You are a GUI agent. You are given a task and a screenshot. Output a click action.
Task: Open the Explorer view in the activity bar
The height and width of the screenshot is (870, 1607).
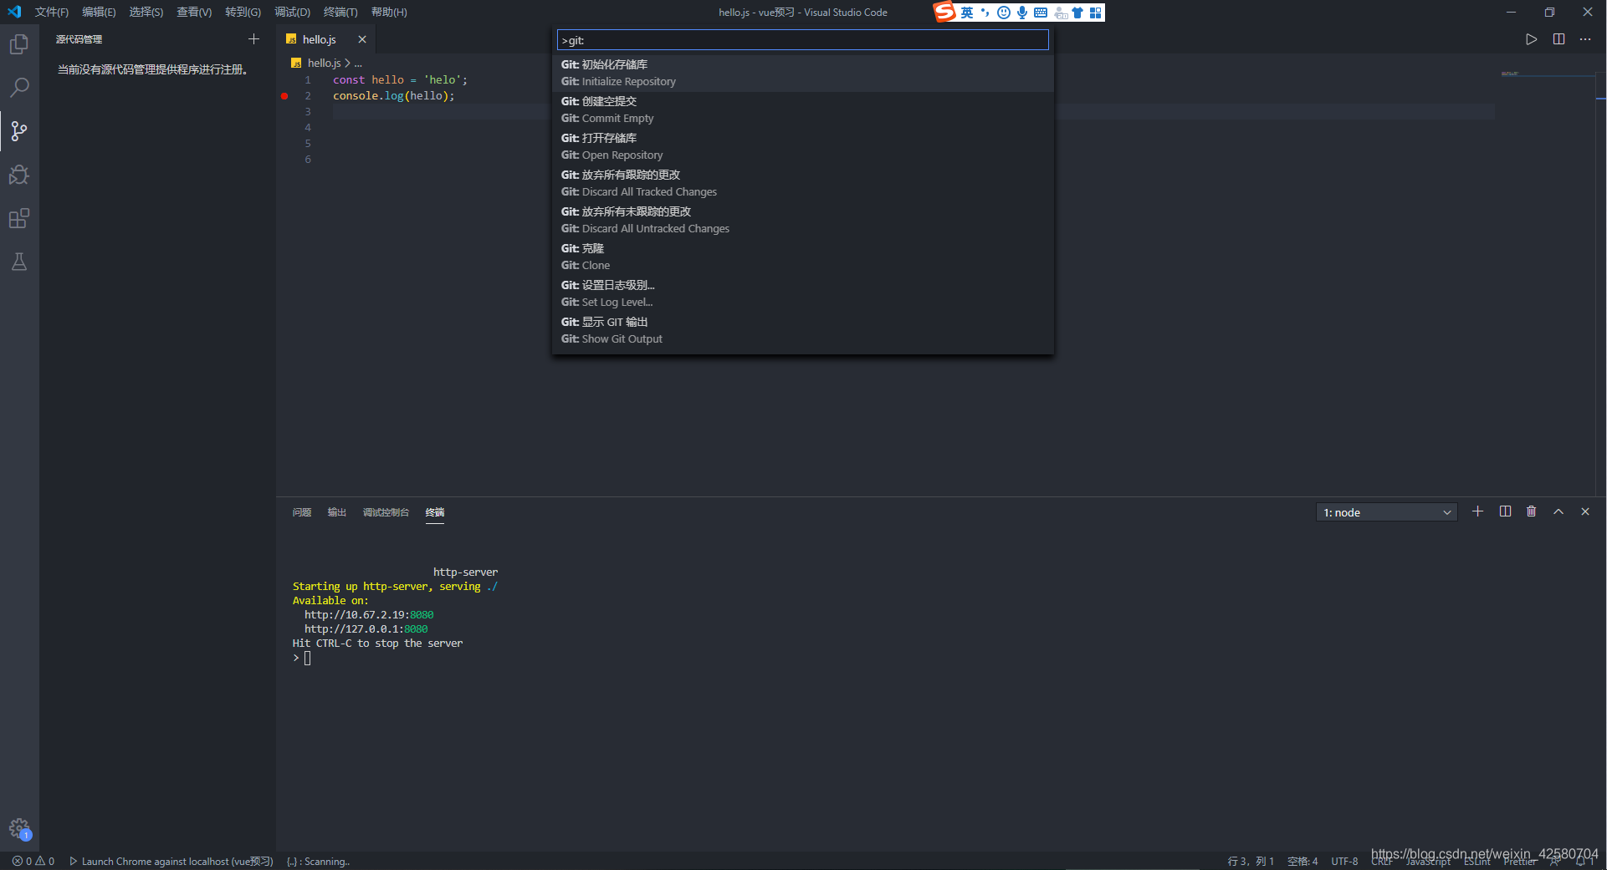(19, 43)
